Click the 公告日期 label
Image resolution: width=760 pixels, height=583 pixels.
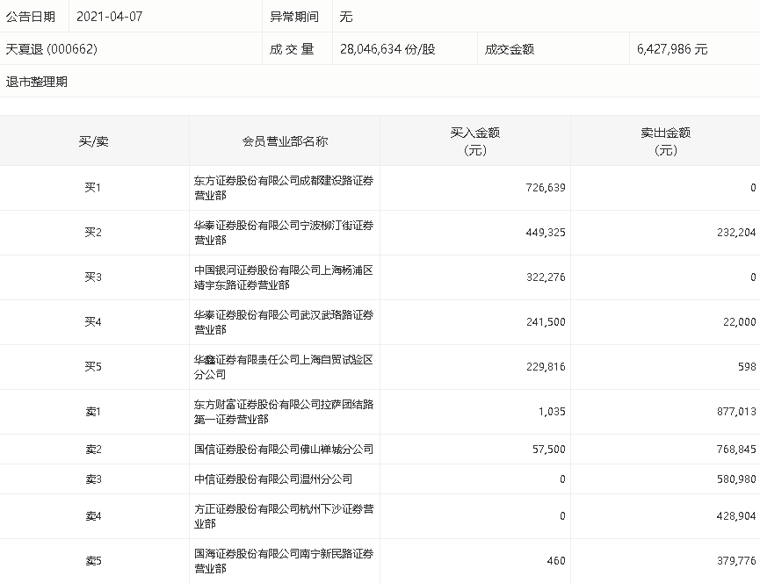click(30, 17)
